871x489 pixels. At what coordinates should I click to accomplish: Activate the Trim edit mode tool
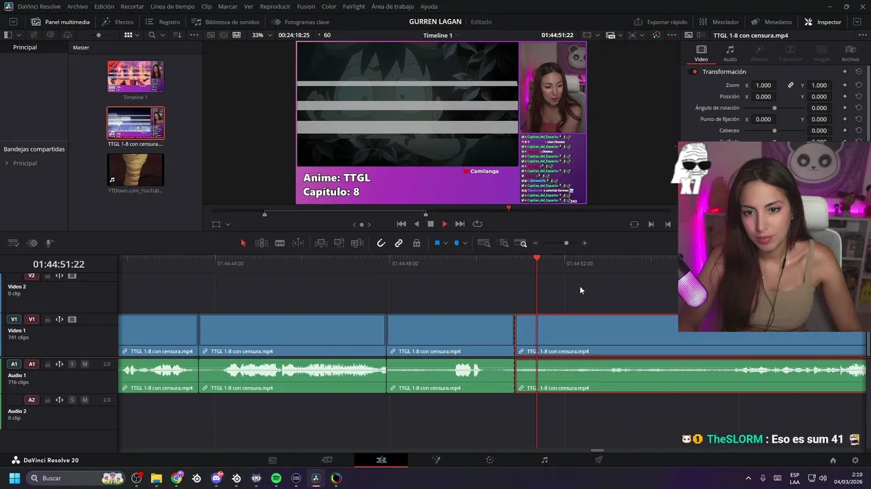pos(261,243)
